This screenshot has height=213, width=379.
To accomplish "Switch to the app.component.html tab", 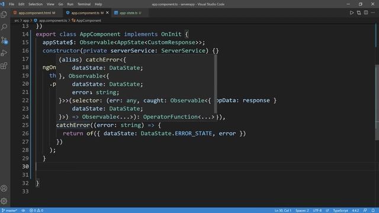I will (x=36, y=13).
